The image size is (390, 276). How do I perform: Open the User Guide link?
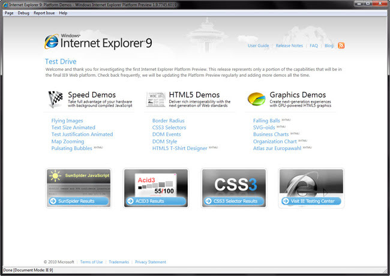click(x=258, y=46)
